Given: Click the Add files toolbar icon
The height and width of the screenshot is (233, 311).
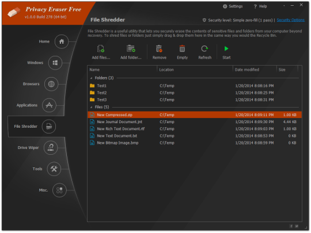Looking at the screenshot, I should coord(101,48).
